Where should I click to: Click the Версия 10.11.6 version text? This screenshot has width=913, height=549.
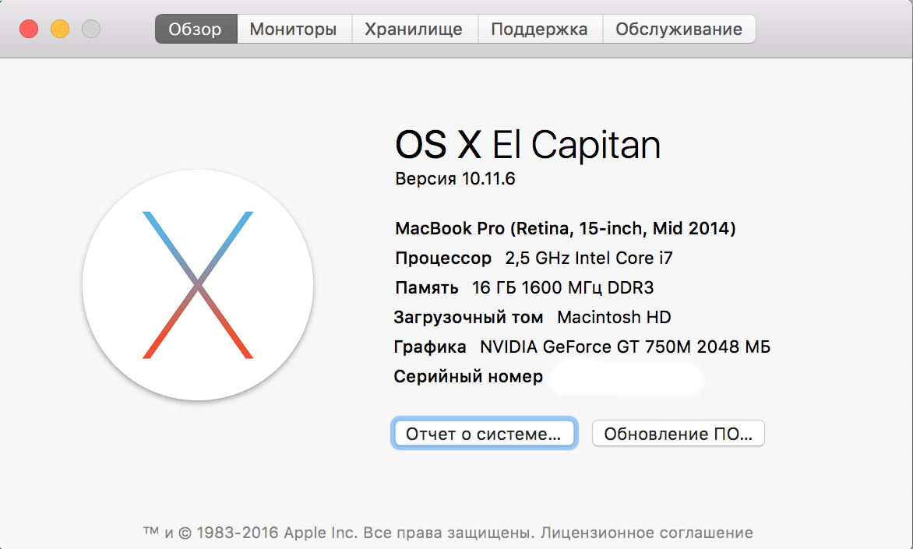tap(455, 179)
